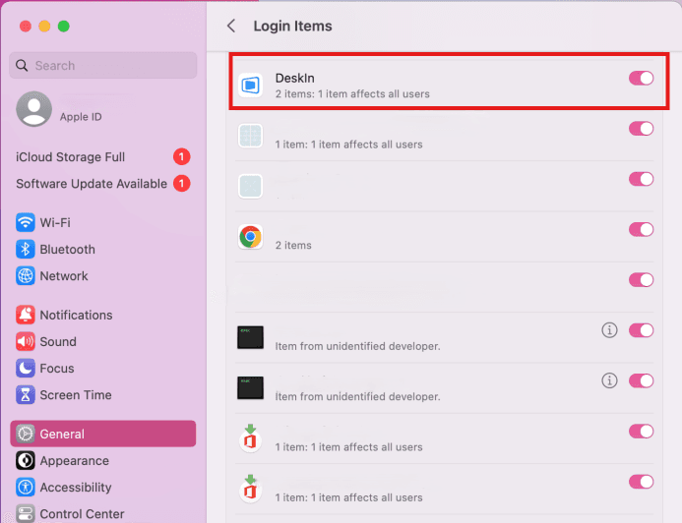
Task: Toggle first Office installer item switch
Action: coord(641,432)
